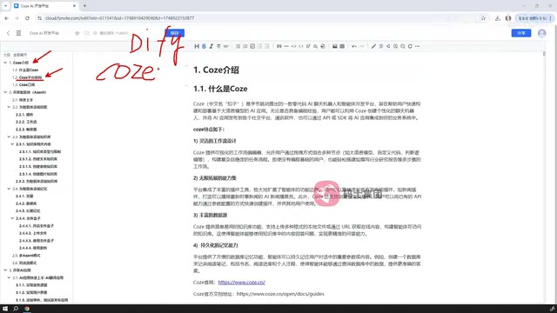Go to outline item 2.2.1
Viewport: 557px width, 313px height.
[24, 114]
